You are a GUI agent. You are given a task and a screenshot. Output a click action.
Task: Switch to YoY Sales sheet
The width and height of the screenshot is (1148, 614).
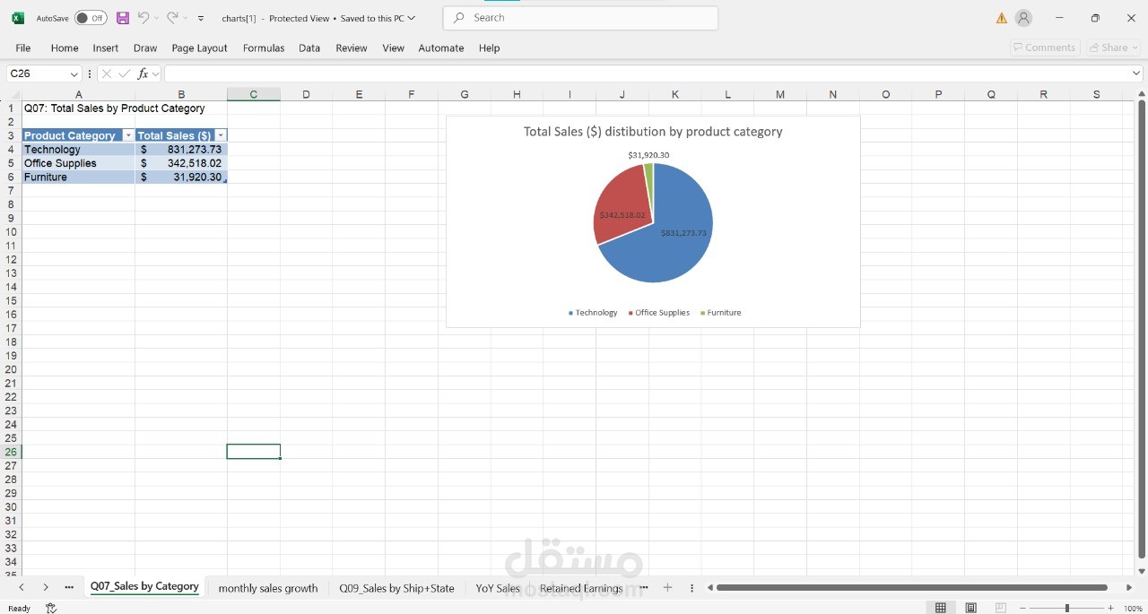click(x=498, y=588)
